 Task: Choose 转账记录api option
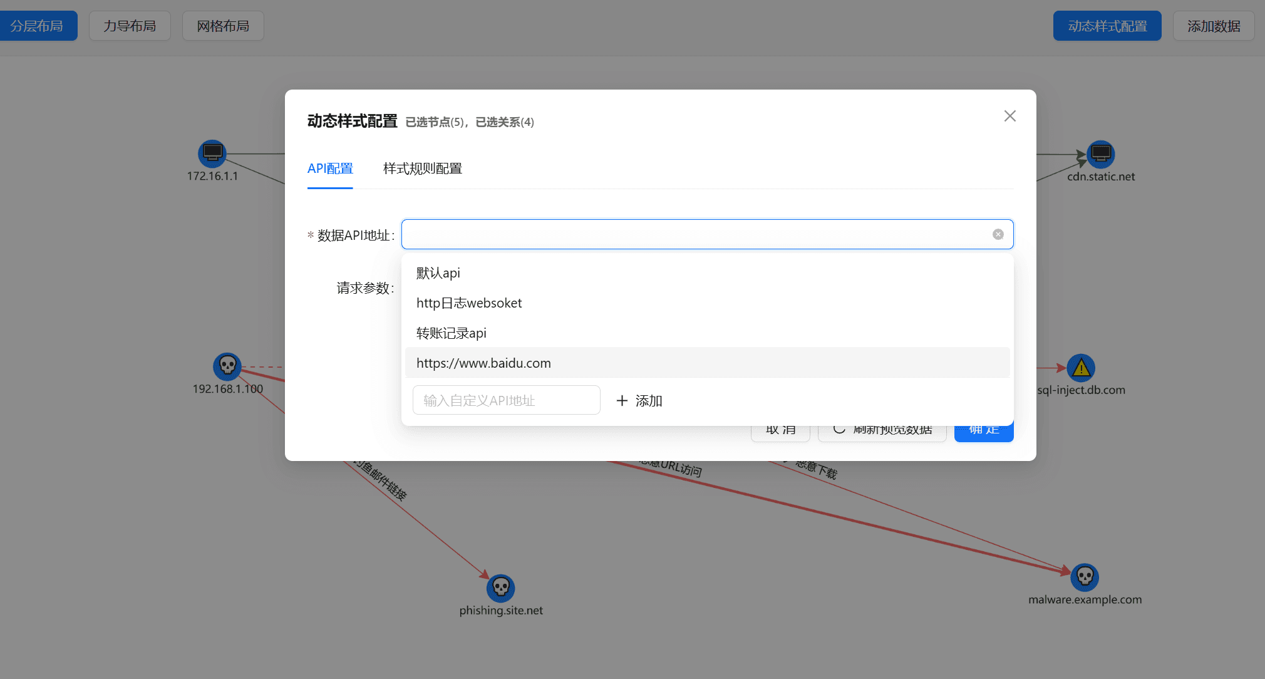(707, 333)
